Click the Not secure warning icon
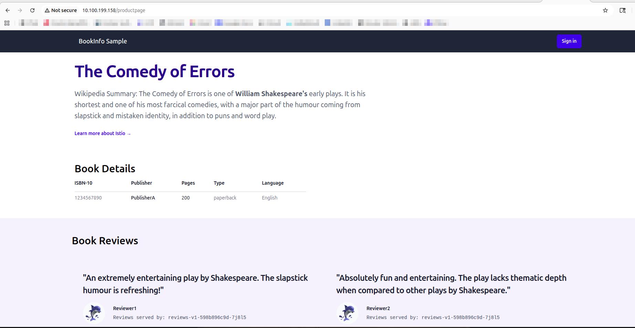 [47, 10]
